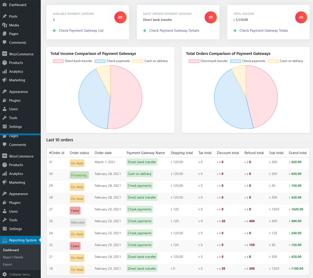Viewport: 313px width, 278px height.
Task: Click the Posts pushpin icon
Action: click(x=5, y=16)
